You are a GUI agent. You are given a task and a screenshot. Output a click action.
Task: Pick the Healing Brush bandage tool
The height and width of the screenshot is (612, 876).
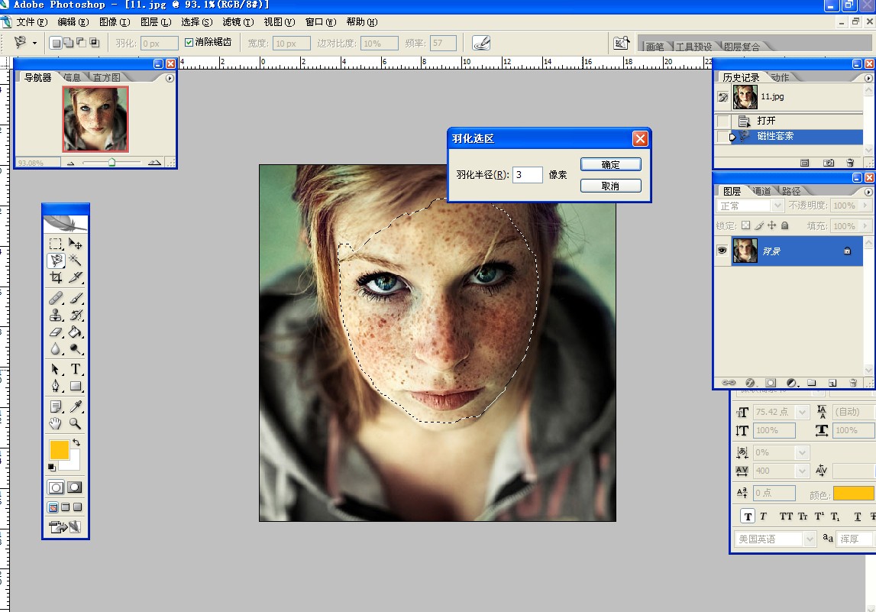pos(56,299)
